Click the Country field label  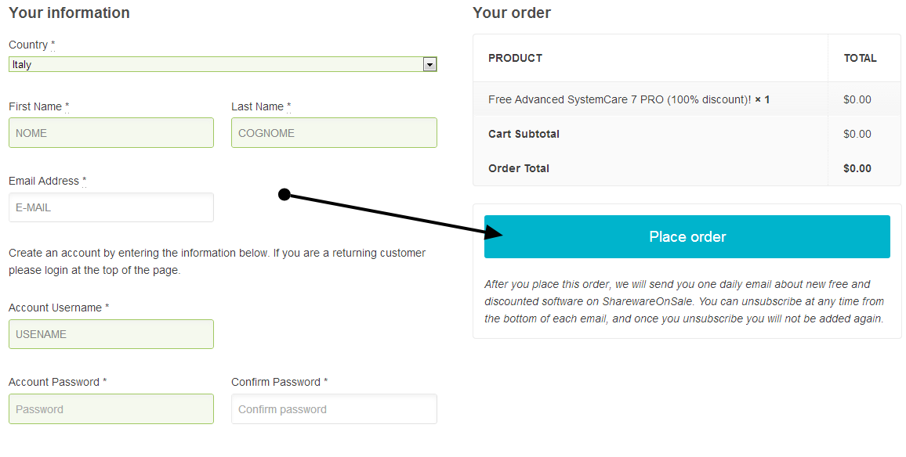coord(28,45)
